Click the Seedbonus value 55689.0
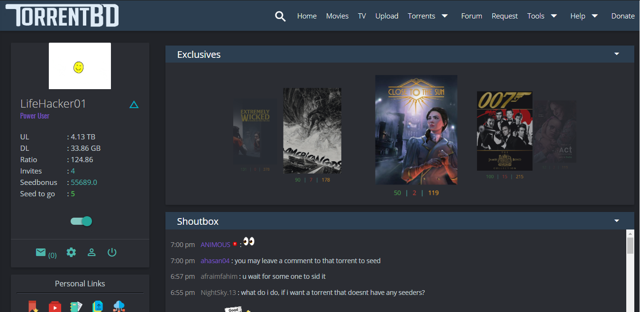Image resolution: width=640 pixels, height=312 pixels. [x=84, y=182]
